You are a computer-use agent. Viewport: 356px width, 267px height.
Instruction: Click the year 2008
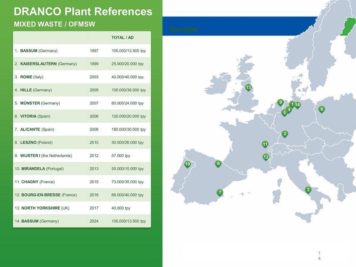click(94, 129)
